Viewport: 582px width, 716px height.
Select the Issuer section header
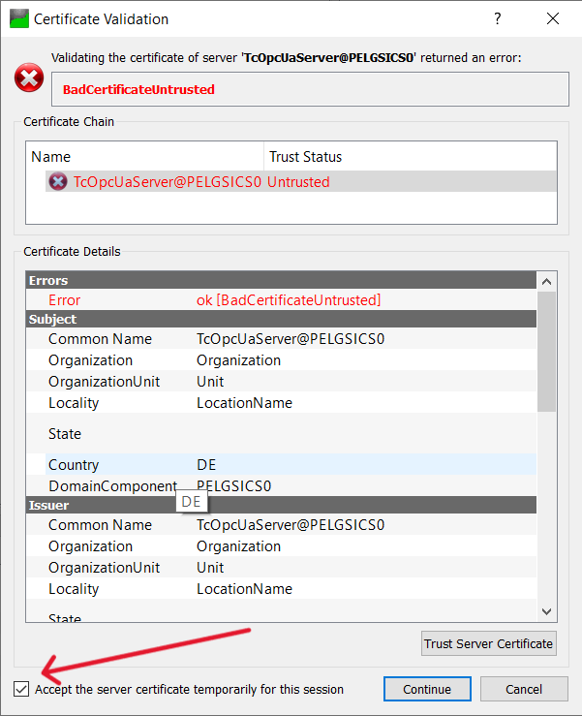[x=281, y=505]
